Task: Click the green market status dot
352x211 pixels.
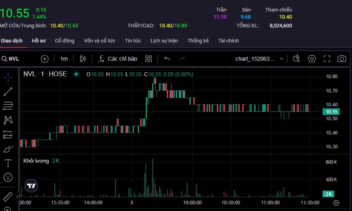Action: [x=76, y=74]
